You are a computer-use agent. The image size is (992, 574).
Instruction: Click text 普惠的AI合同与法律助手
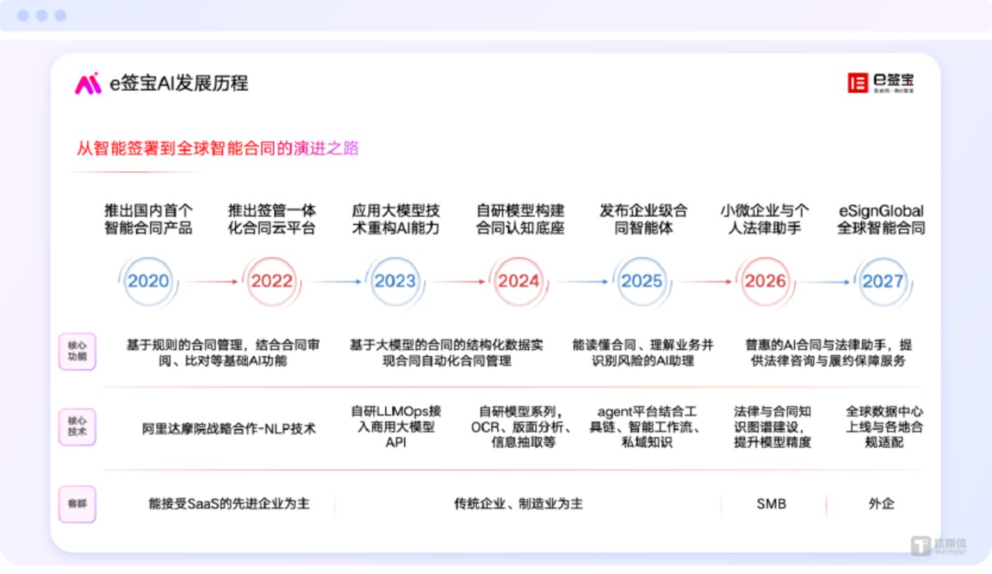click(x=828, y=352)
